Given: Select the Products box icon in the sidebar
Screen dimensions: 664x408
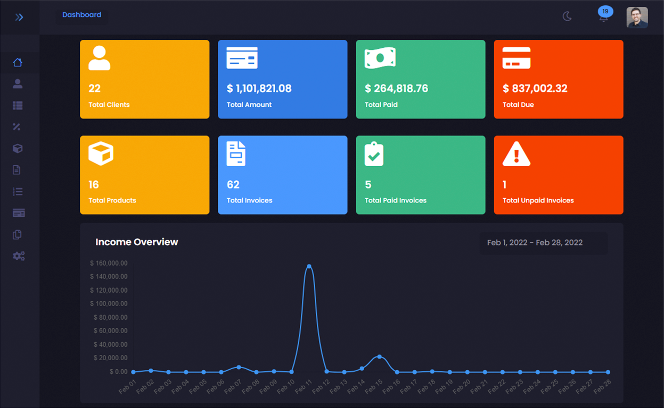Looking at the screenshot, I should click(18, 148).
